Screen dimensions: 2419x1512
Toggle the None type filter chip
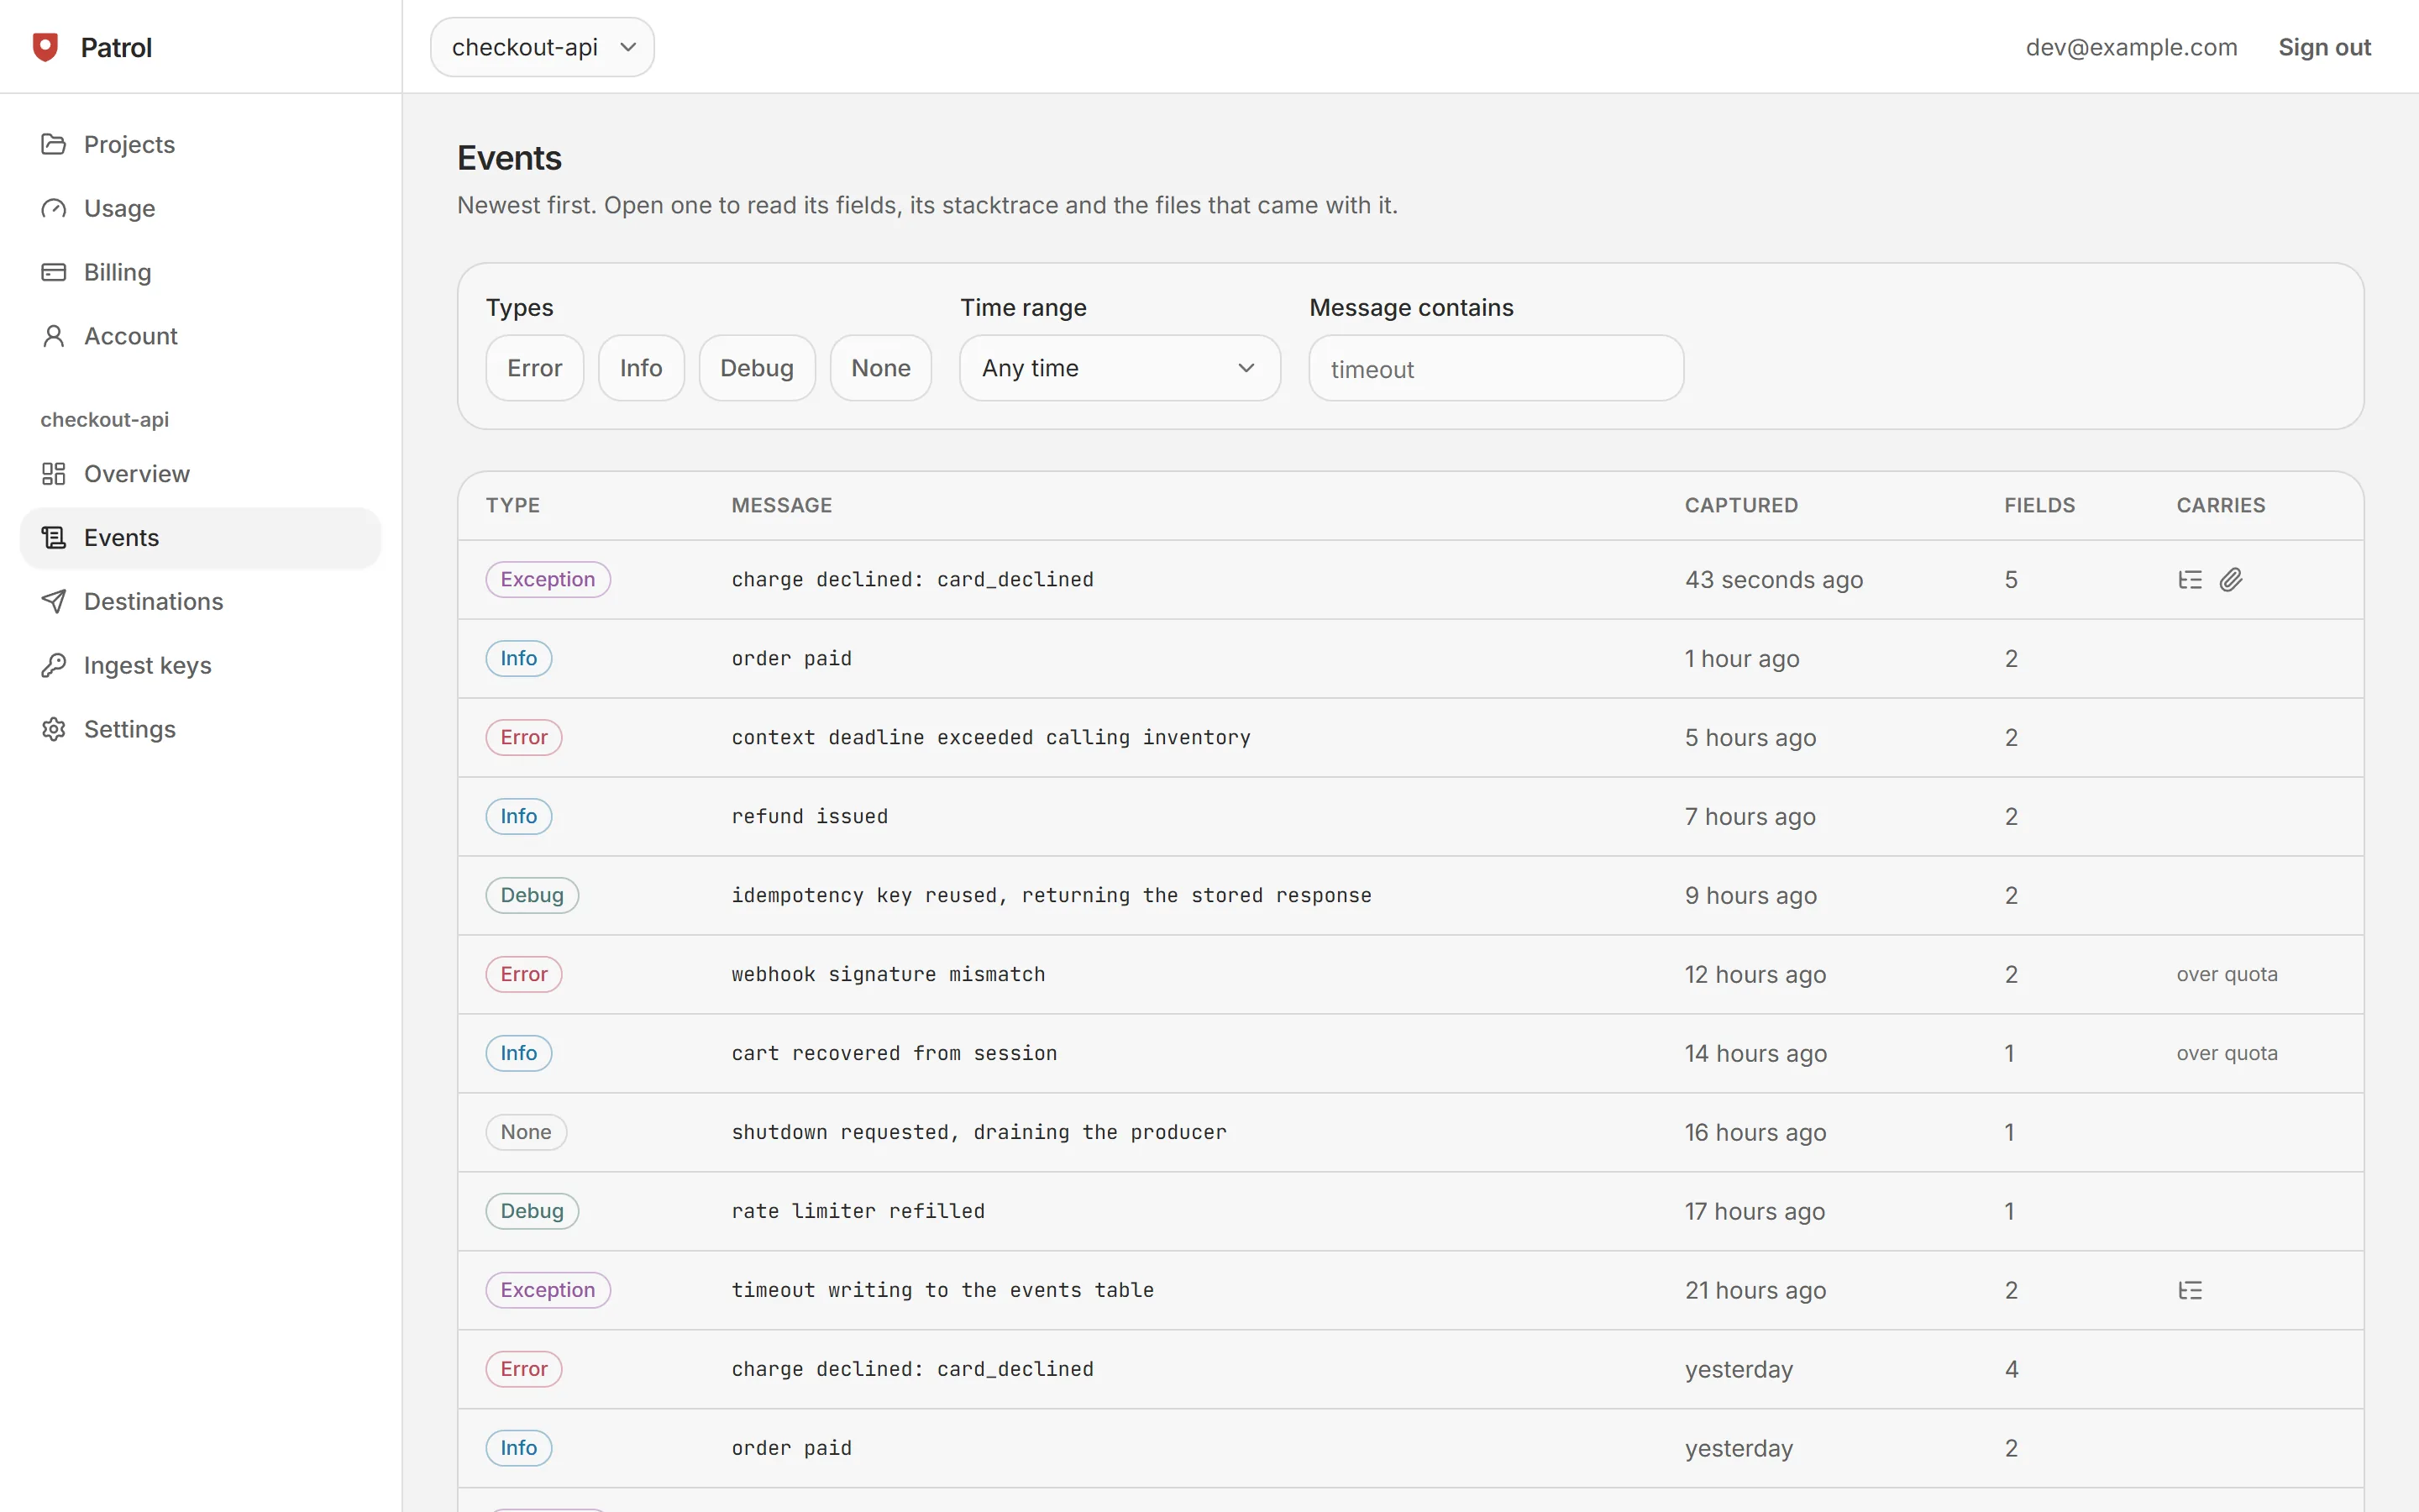tap(880, 368)
